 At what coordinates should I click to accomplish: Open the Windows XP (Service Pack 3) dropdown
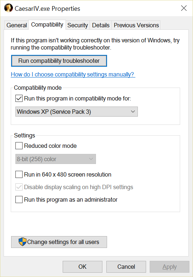coord(77,112)
